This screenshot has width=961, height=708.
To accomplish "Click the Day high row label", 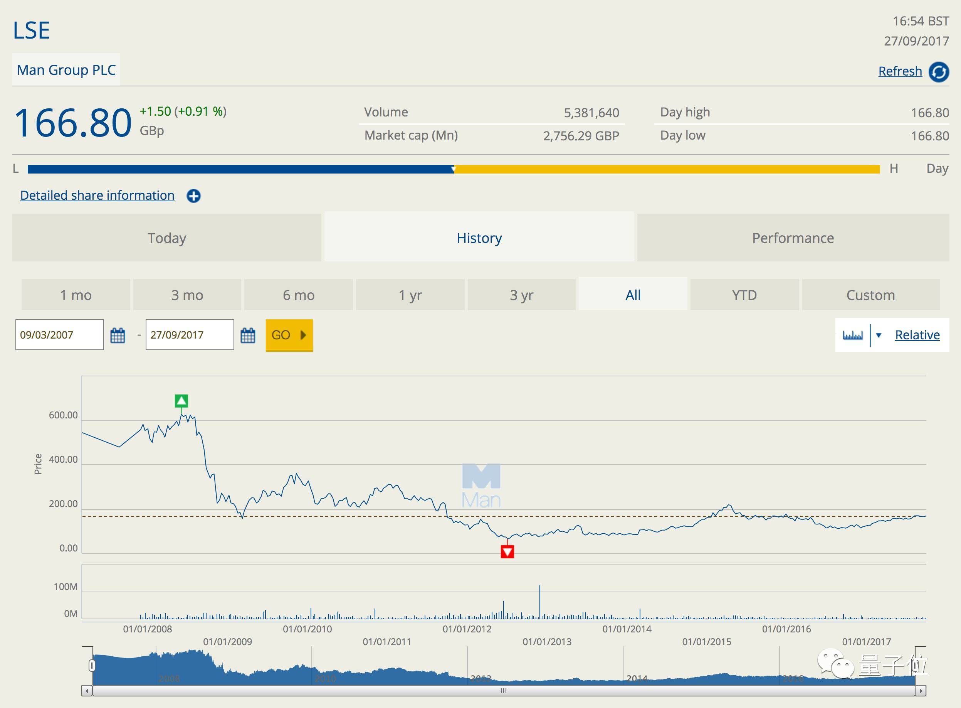I will click(x=685, y=112).
